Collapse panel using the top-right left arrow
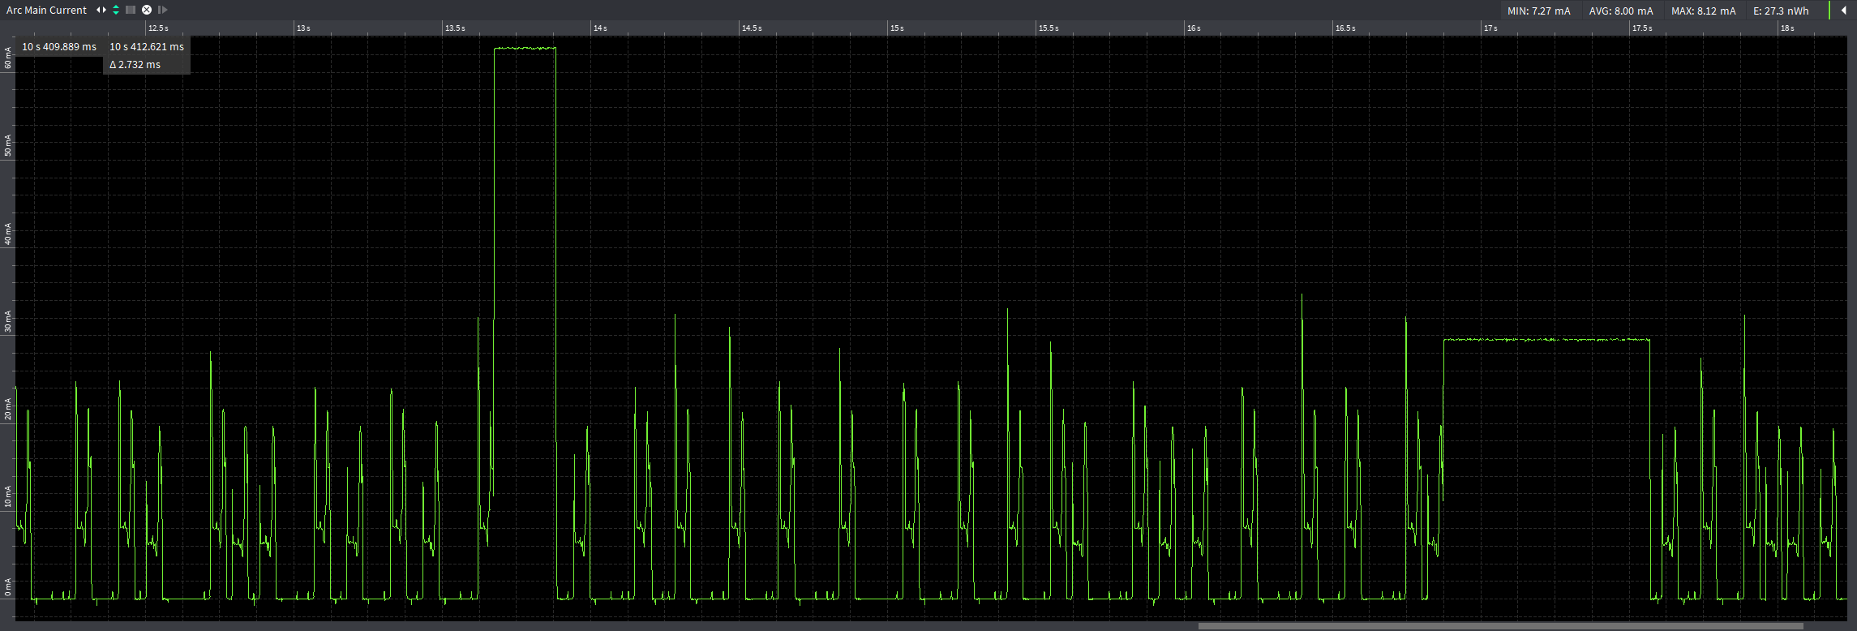The height and width of the screenshot is (631, 1857). (x=1844, y=10)
